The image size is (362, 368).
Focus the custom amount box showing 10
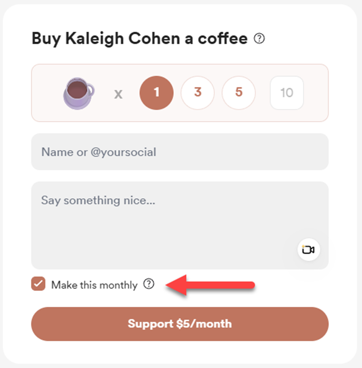point(287,93)
